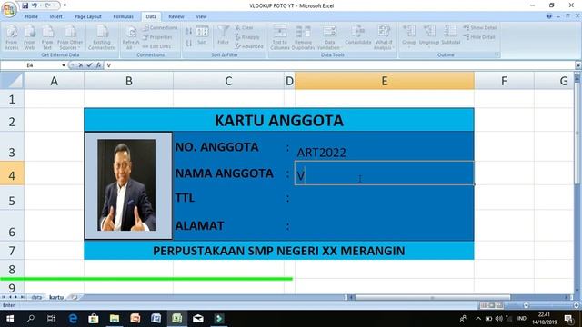
Task: Click Hide Detail in Outline
Action: pos(479,37)
